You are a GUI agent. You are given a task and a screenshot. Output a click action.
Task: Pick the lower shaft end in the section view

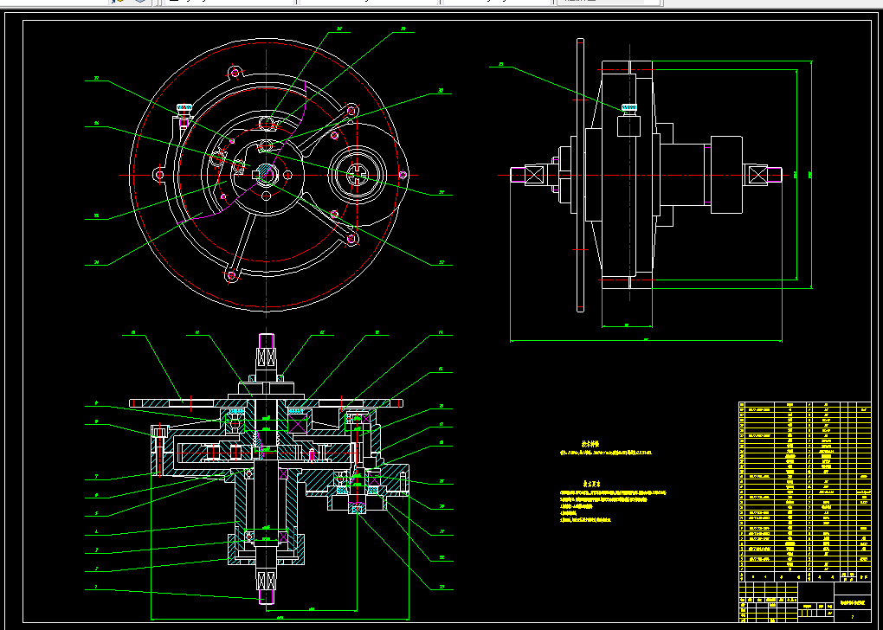267,583
